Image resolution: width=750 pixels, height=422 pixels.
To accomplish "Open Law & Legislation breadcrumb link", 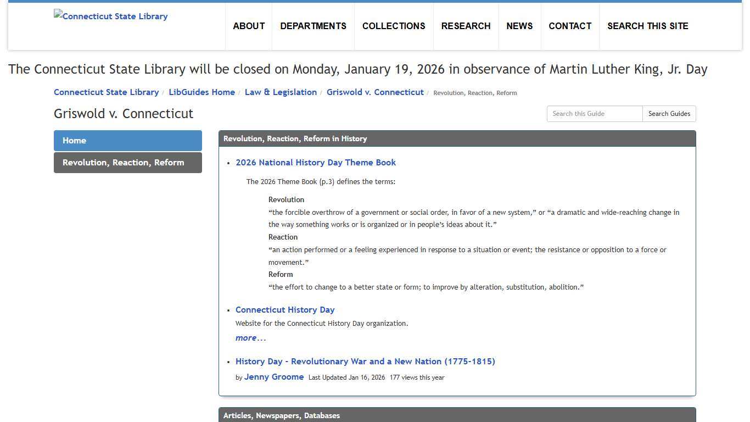I will [x=281, y=92].
